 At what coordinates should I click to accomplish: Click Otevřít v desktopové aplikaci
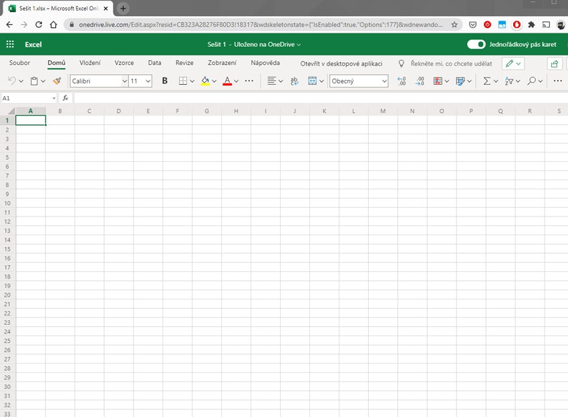click(x=341, y=63)
